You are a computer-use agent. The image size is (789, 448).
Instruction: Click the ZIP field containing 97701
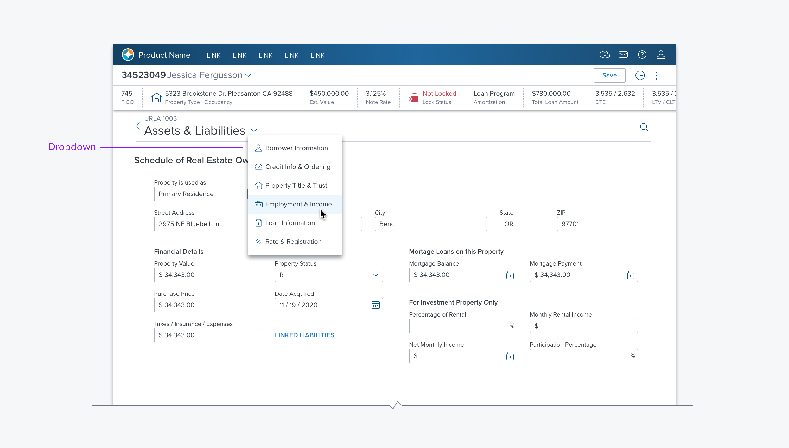(595, 224)
